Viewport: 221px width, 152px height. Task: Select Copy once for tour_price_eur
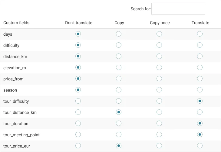pyautogui.click(x=159, y=146)
